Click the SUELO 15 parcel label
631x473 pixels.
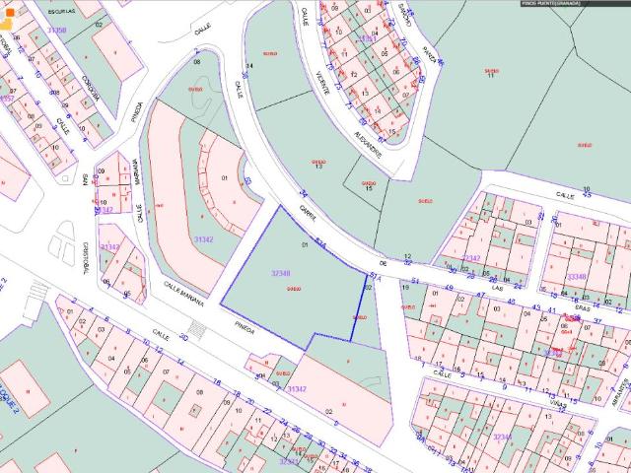click(369, 184)
